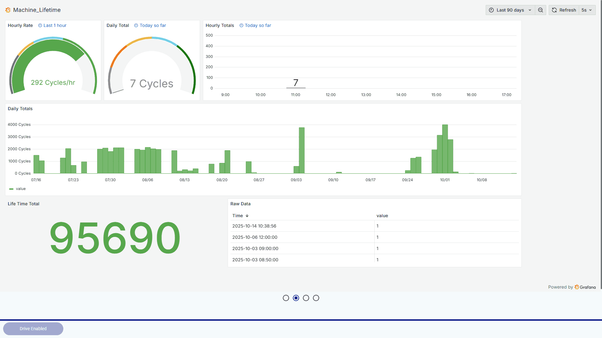
Task: Click the Hourly Totals panel clock icon
Action: tap(241, 25)
